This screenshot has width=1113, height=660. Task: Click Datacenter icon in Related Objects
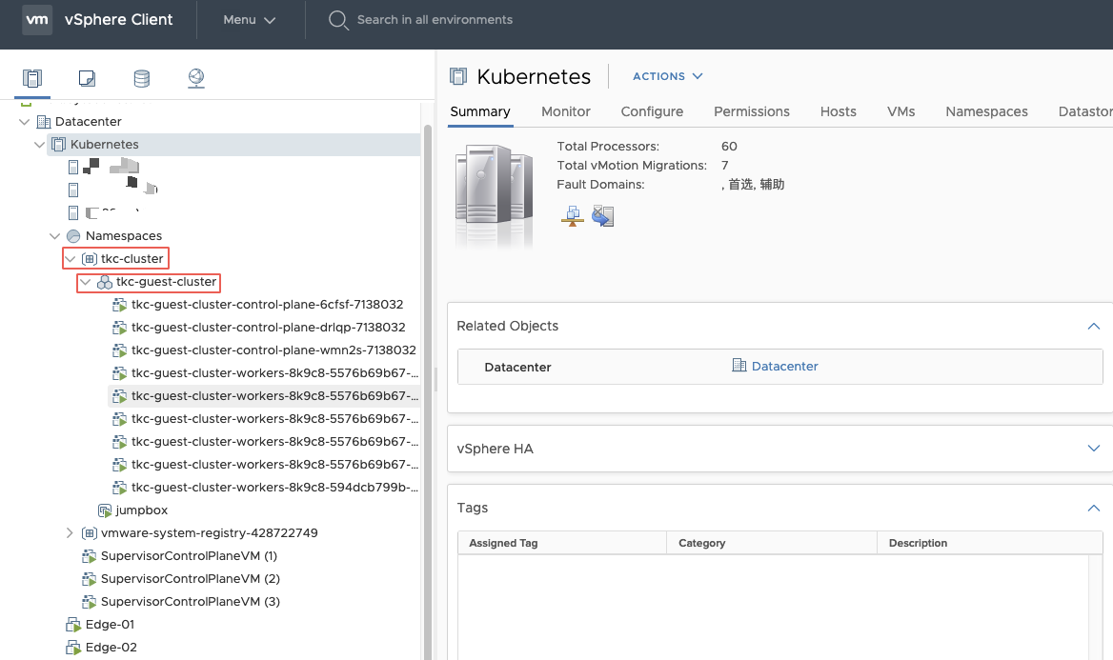tap(739, 365)
